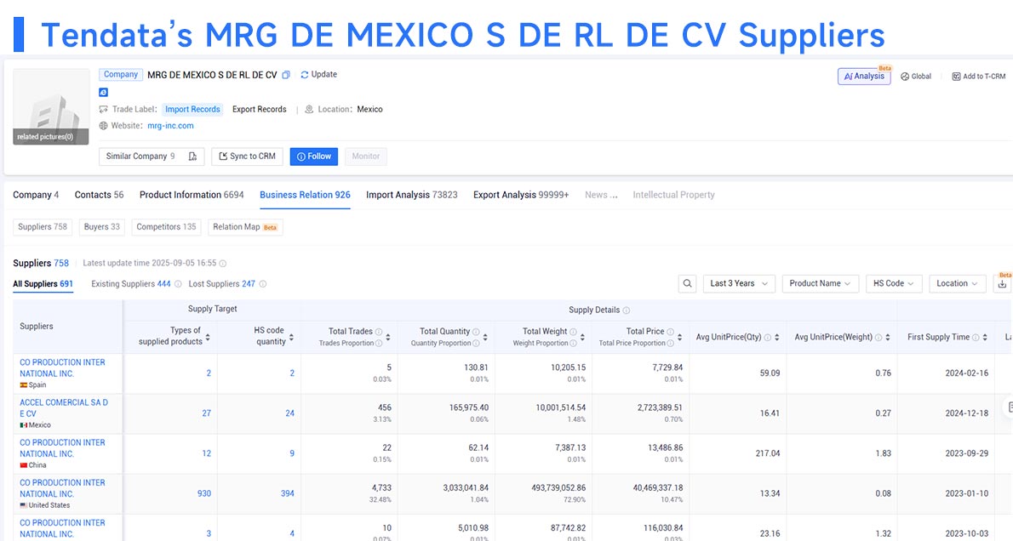Click the info icon beside Avg UnitPrice(Qty)
Screen dimensions: 1013x541
click(x=768, y=338)
